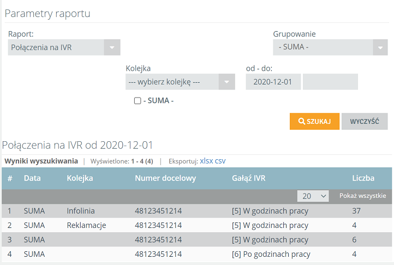Open the Raport dropdown showing Połączenia na IVR

[64, 47]
